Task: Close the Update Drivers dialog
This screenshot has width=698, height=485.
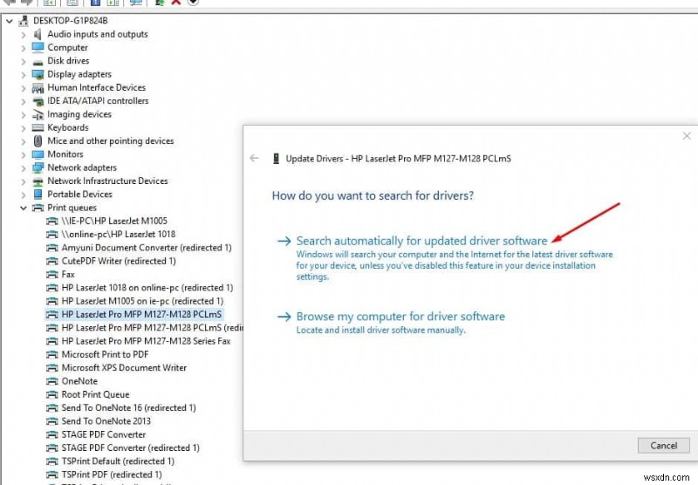Action: pyautogui.click(x=687, y=136)
